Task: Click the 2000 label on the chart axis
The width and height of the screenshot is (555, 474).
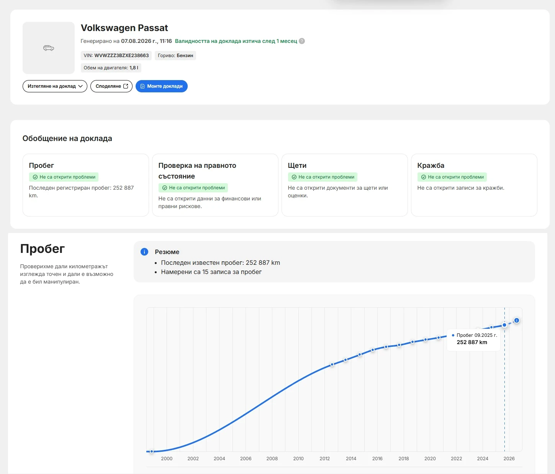Action: coord(167,459)
